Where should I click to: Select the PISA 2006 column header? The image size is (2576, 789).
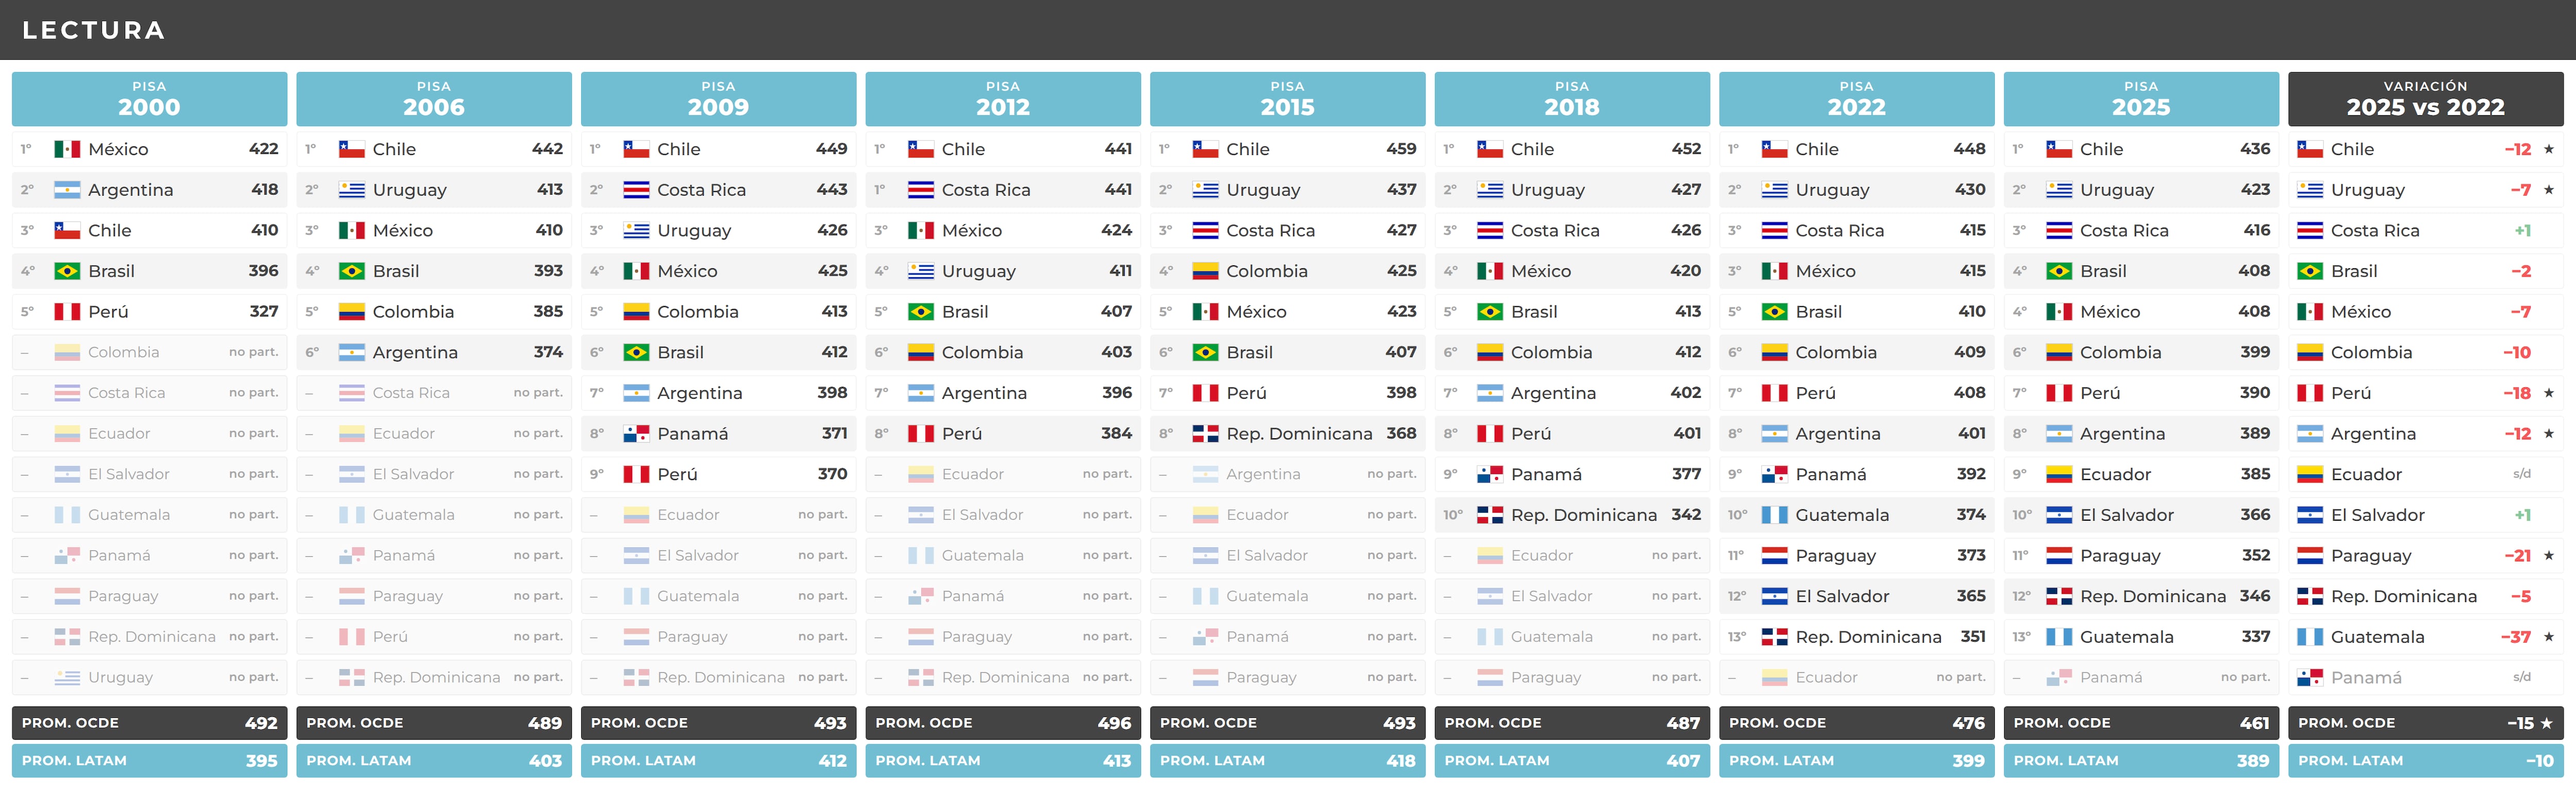pyautogui.click(x=434, y=99)
